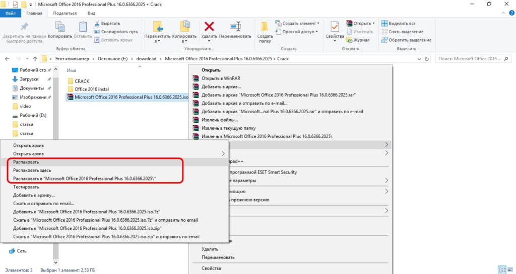
Task: Click the Rename (Переименовать) icon
Action: click(235, 26)
